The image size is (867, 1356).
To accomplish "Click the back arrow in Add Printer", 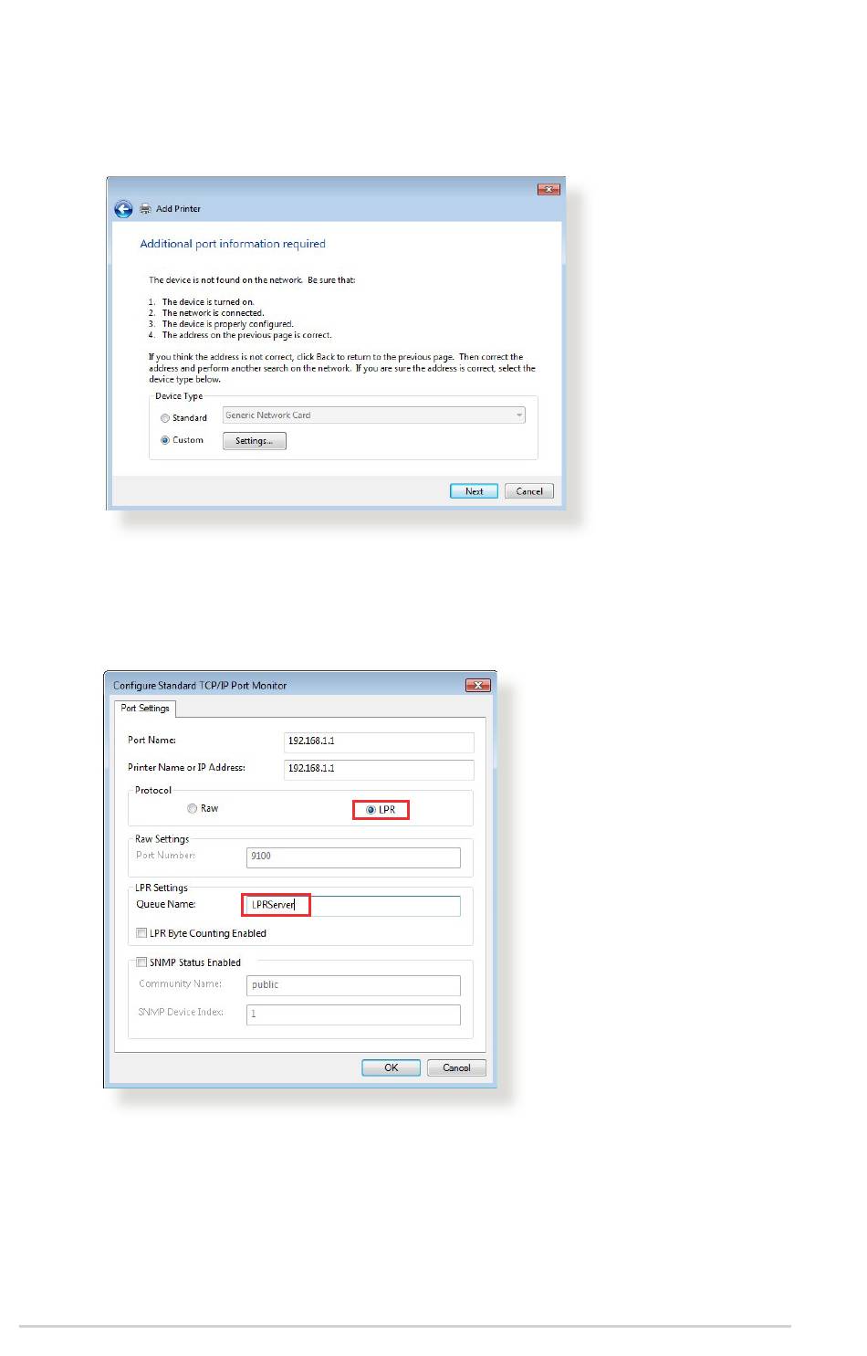I will point(123,209).
